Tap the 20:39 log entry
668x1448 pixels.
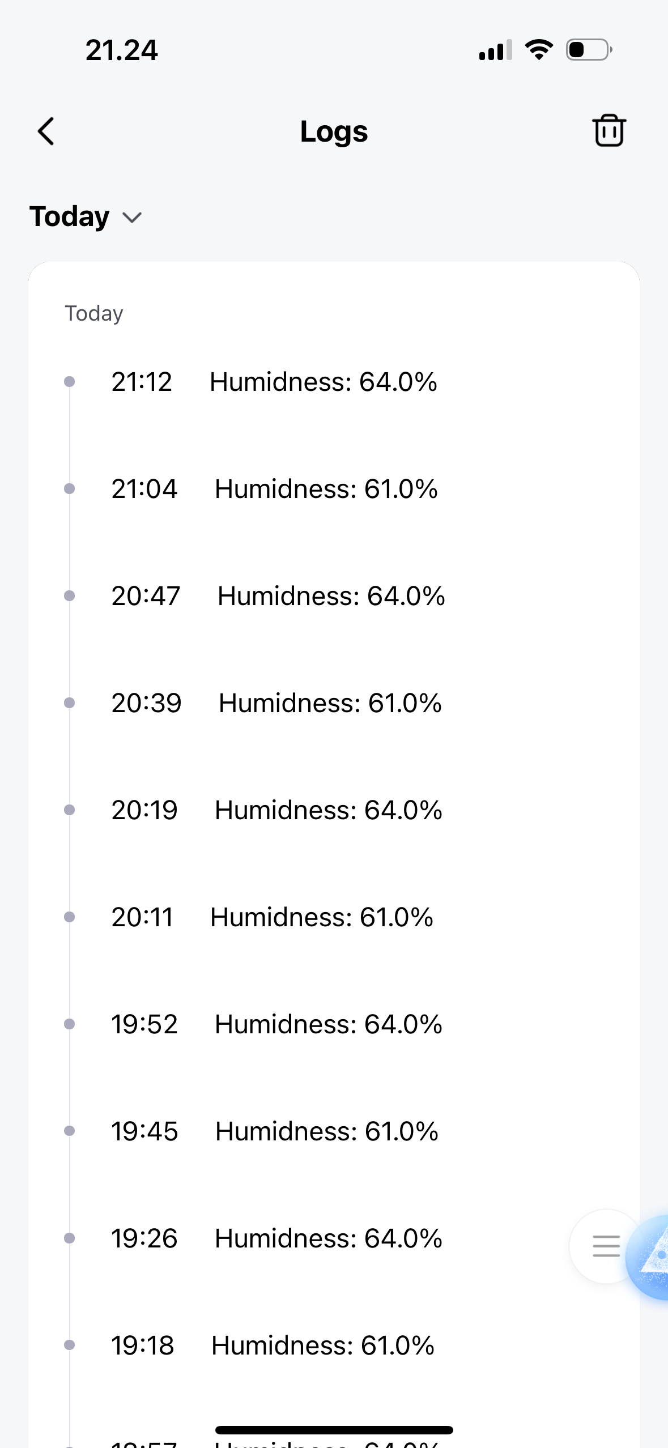click(276, 703)
